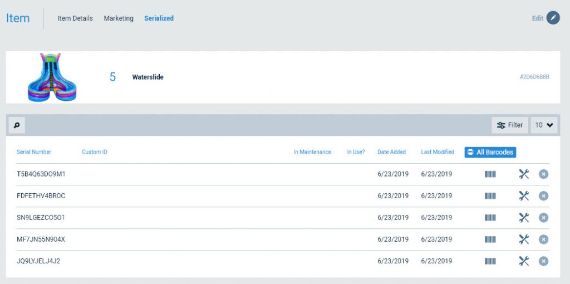The width and height of the screenshot is (570, 284).
Task: Click the Waterslide item thumbnail
Action: click(x=52, y=77)
